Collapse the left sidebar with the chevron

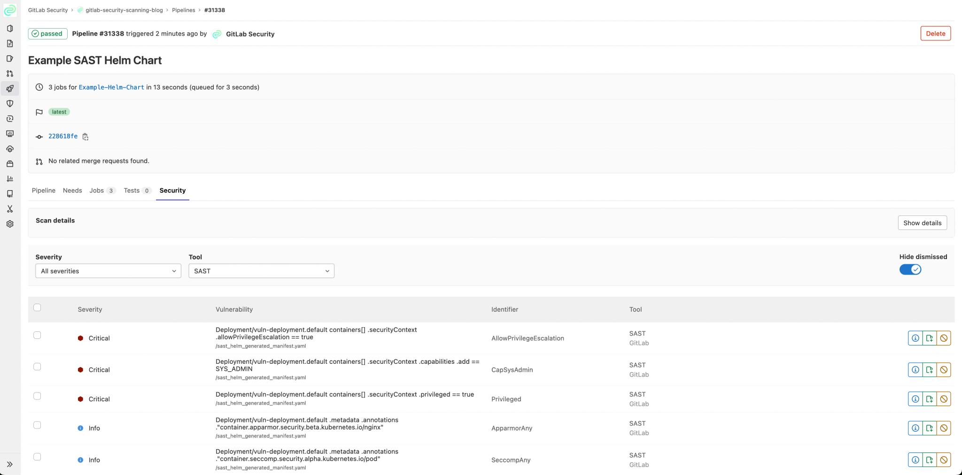point(10,464)
